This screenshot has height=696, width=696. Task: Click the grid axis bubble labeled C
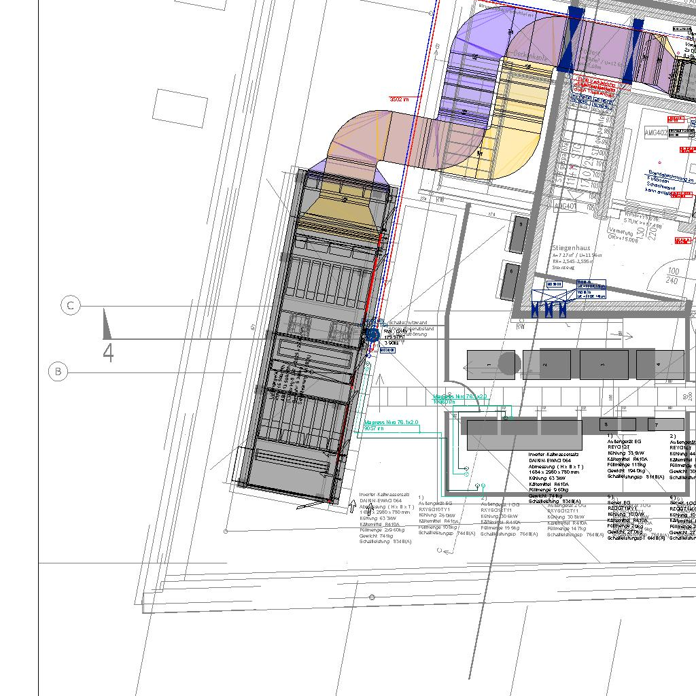pyautogui.click(x=70, y=307)
